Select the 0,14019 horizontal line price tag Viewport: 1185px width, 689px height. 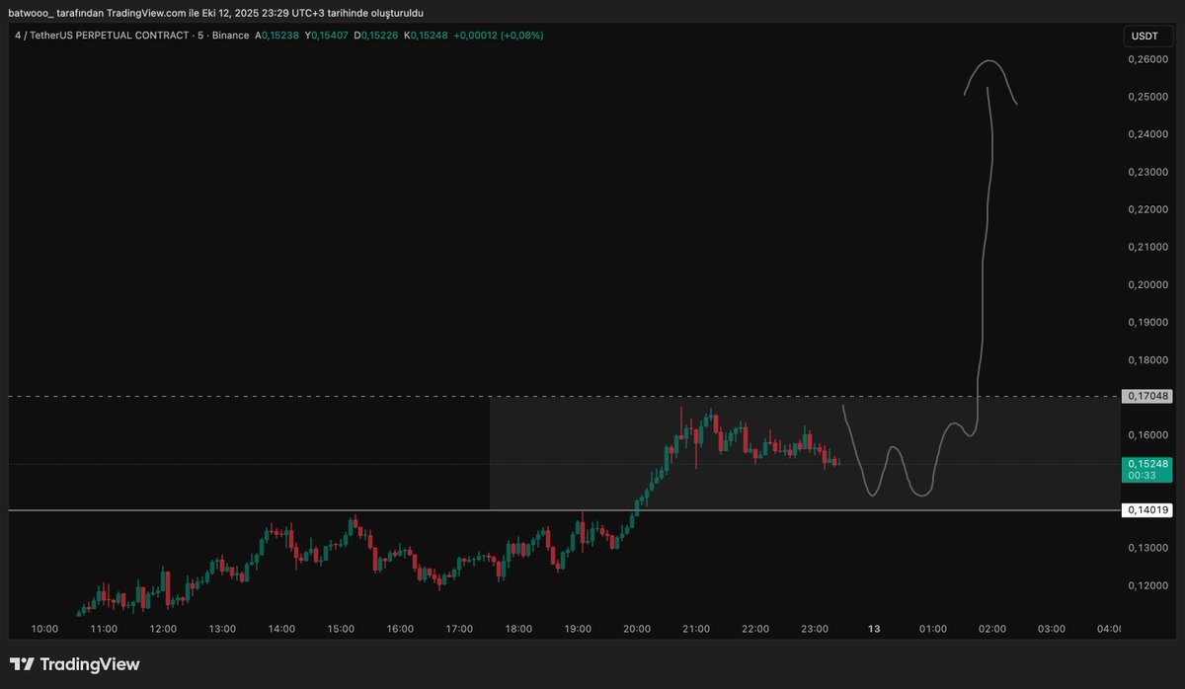1147,510
